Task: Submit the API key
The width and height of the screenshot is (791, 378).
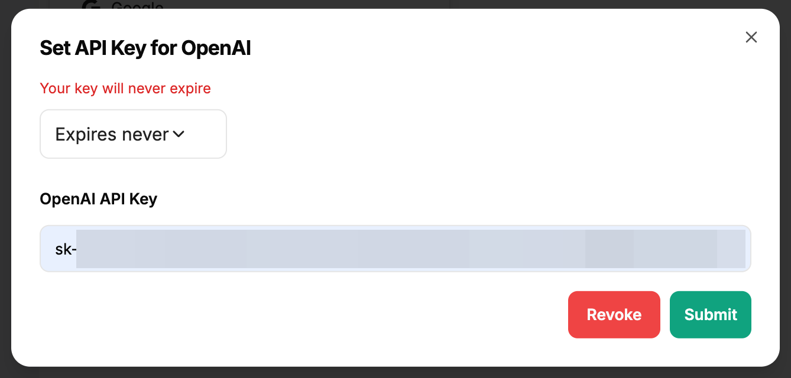Action: [710, 314]
